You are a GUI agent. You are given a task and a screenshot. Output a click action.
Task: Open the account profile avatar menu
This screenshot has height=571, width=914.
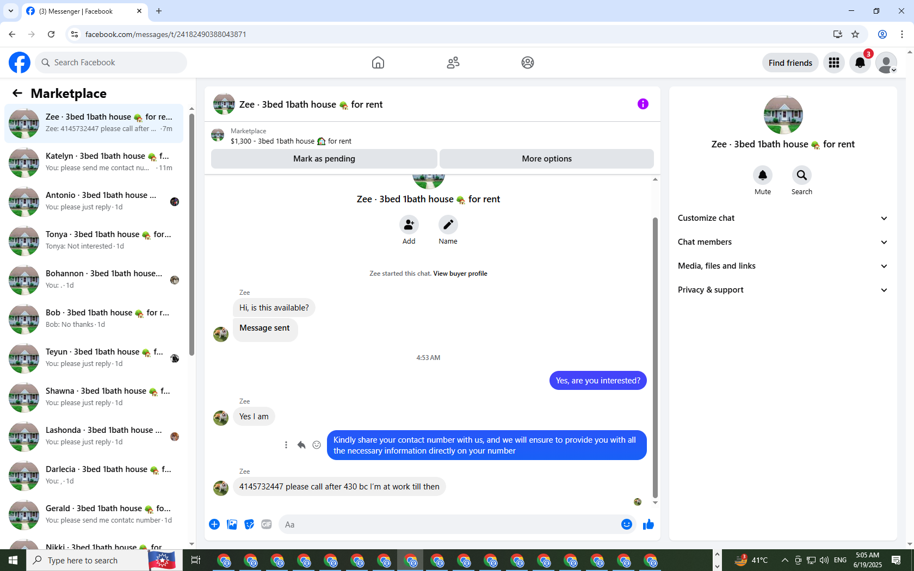point(886,63)
